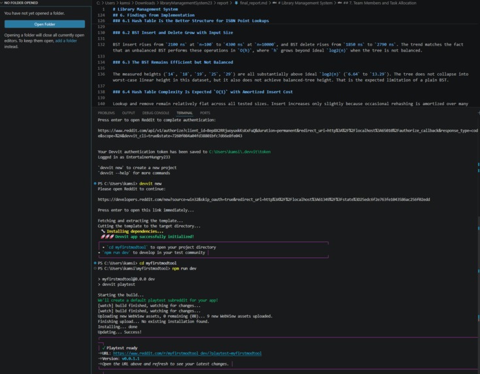
Task: Open the PORTS panel tab
Action: 205,113
